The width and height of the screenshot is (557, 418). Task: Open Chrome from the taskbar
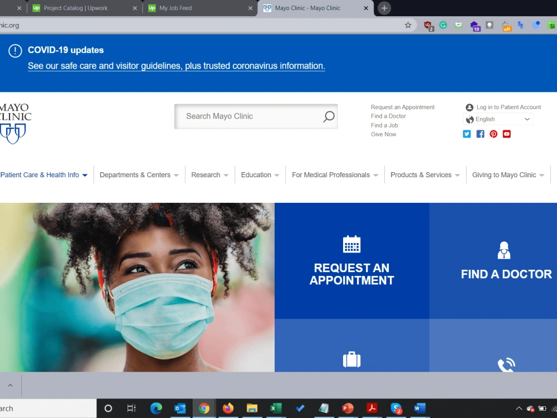click(204, 408)
